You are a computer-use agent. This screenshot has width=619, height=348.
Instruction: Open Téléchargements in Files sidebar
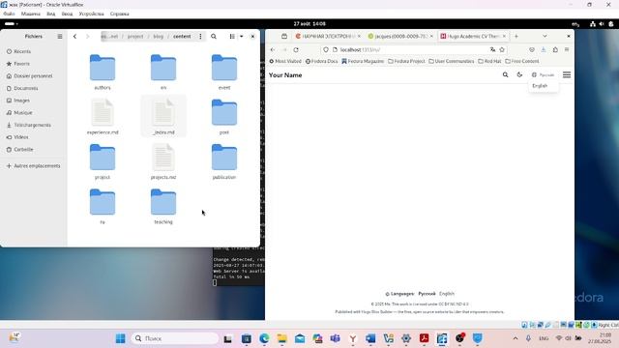click(x=32, y=125)
